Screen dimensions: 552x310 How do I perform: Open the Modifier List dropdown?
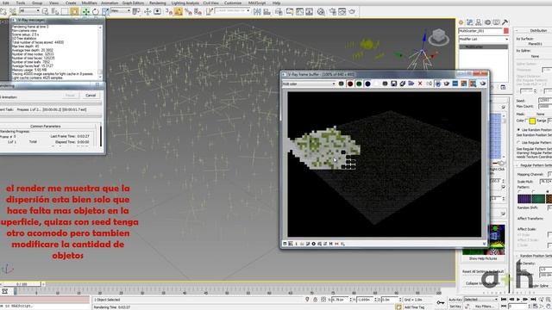coord(483,39)
